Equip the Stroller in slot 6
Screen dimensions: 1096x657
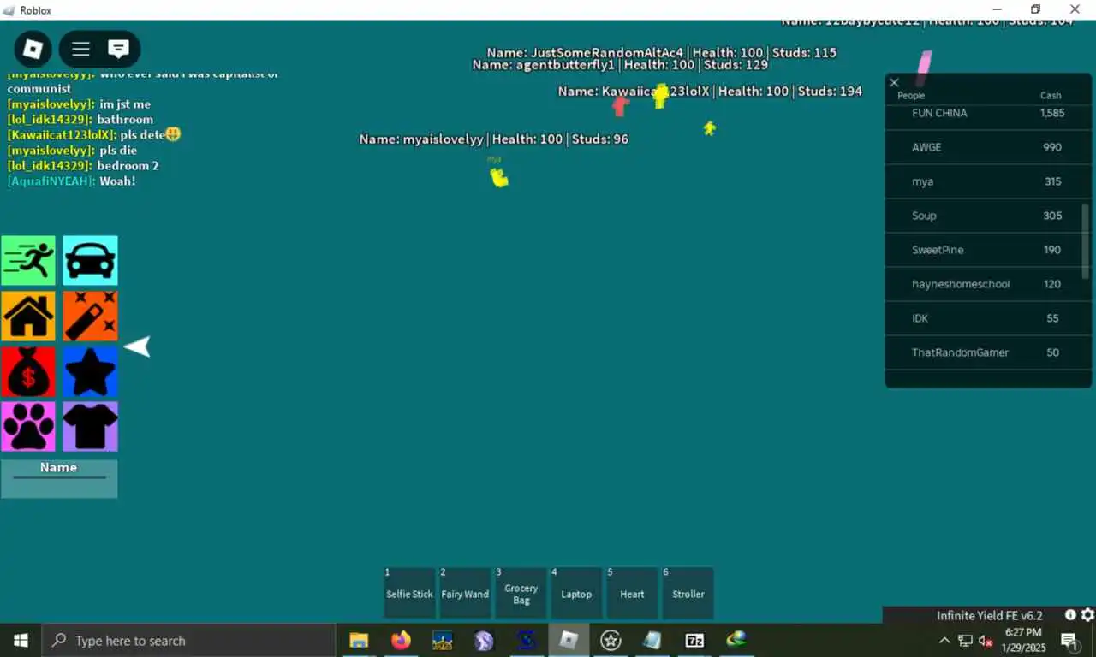pos(688,593)
